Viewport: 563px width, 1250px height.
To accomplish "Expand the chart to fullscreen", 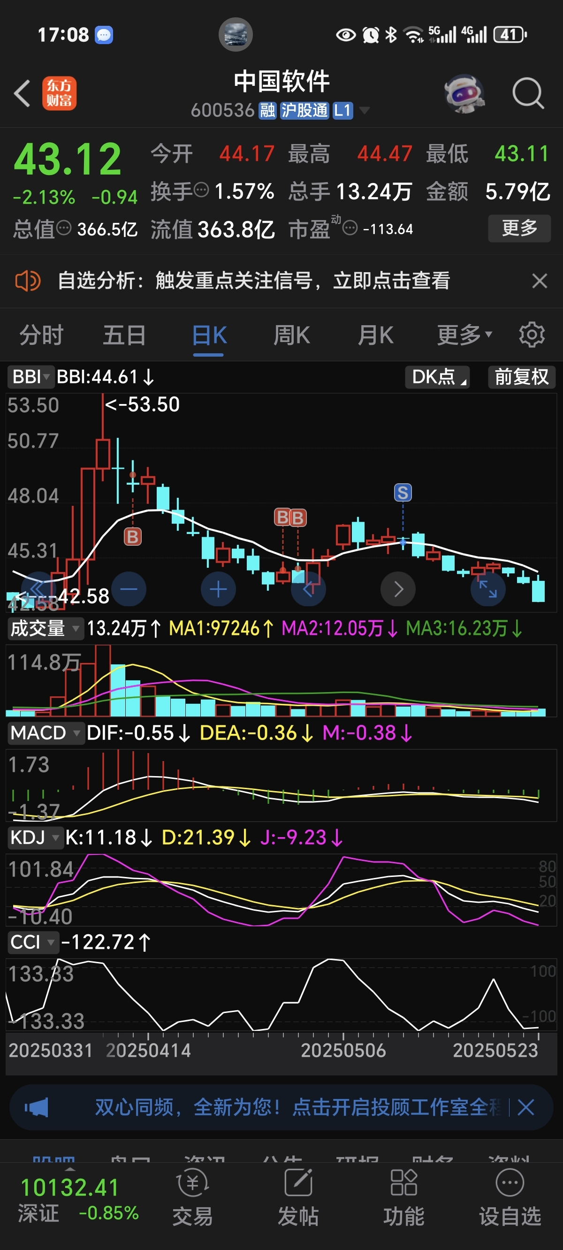I will pyautogui.click(x=488, y=589).
